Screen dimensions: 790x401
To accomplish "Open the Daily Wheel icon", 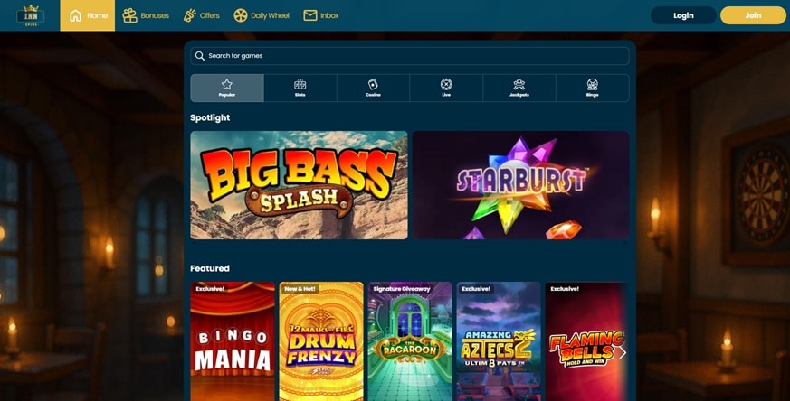I will [x=241, y=15].
